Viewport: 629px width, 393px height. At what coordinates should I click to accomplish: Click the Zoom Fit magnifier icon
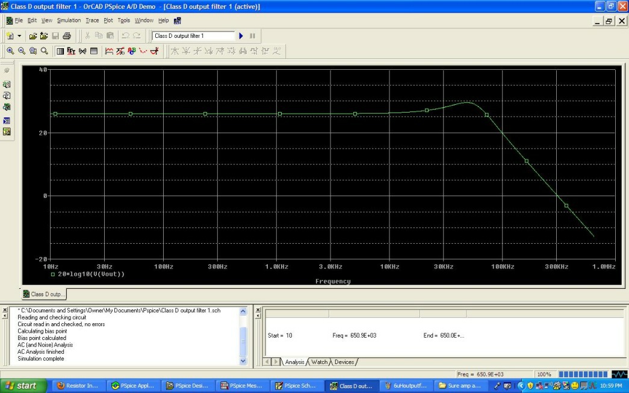pyautogui.click(x=44, y=51)
